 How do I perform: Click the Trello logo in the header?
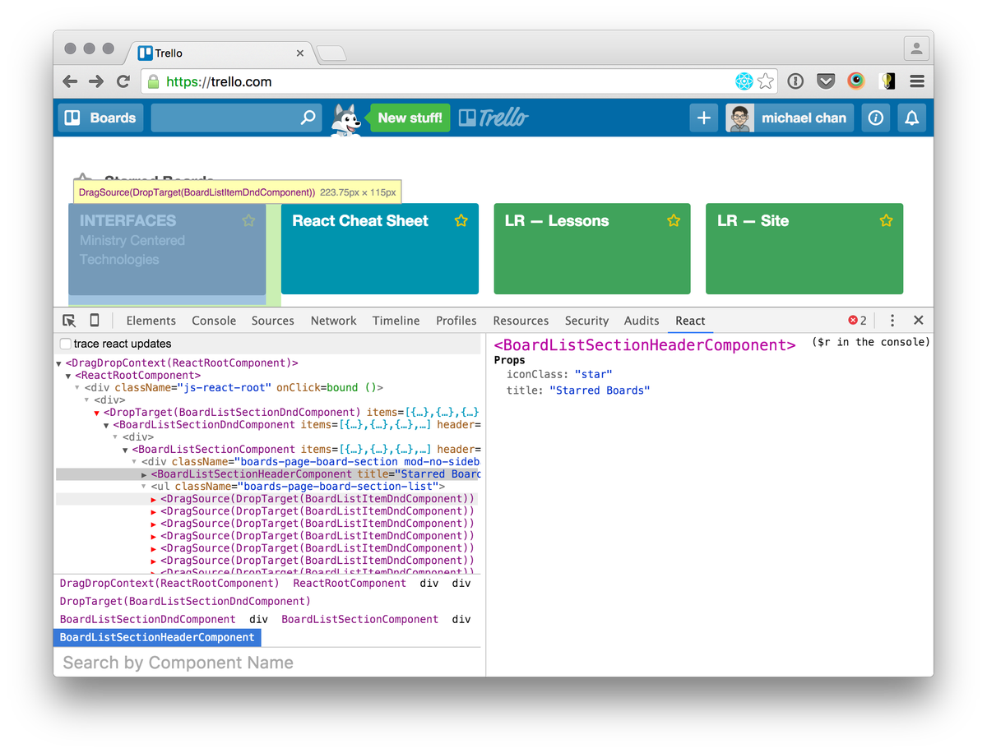point(493,118)
